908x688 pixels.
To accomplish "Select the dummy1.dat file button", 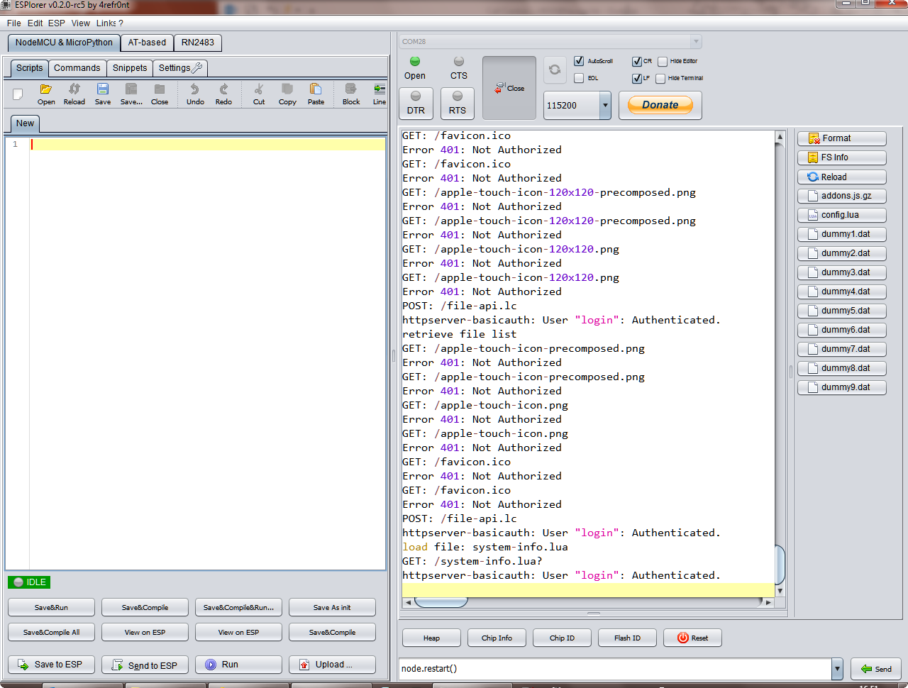I will [x=842, y=234].
